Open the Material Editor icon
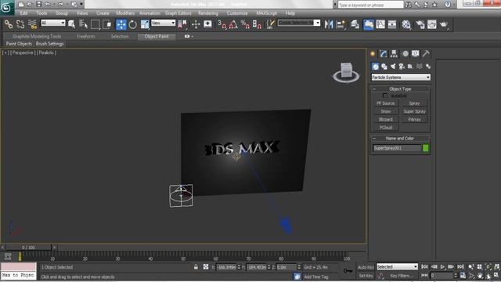This screenshot has width=501, height=282. point(406,24)
